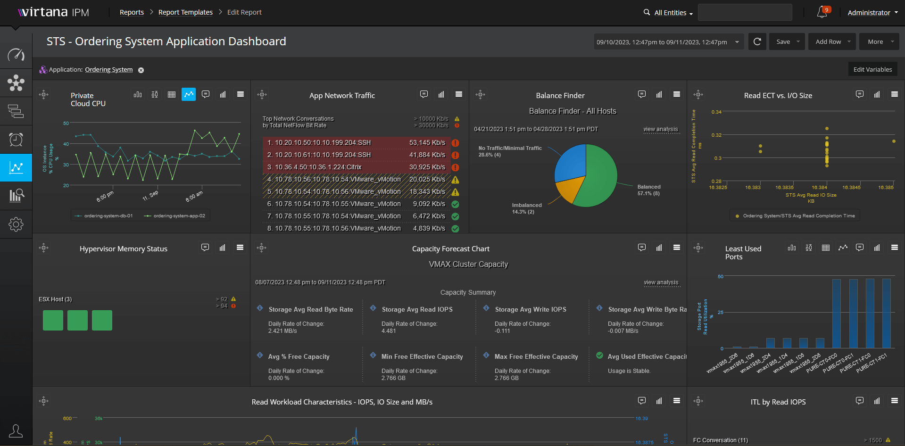Click the move handle on Hypervisor Memory Status
This screenshot has width=905, height=446.
[x=43, y=248]
